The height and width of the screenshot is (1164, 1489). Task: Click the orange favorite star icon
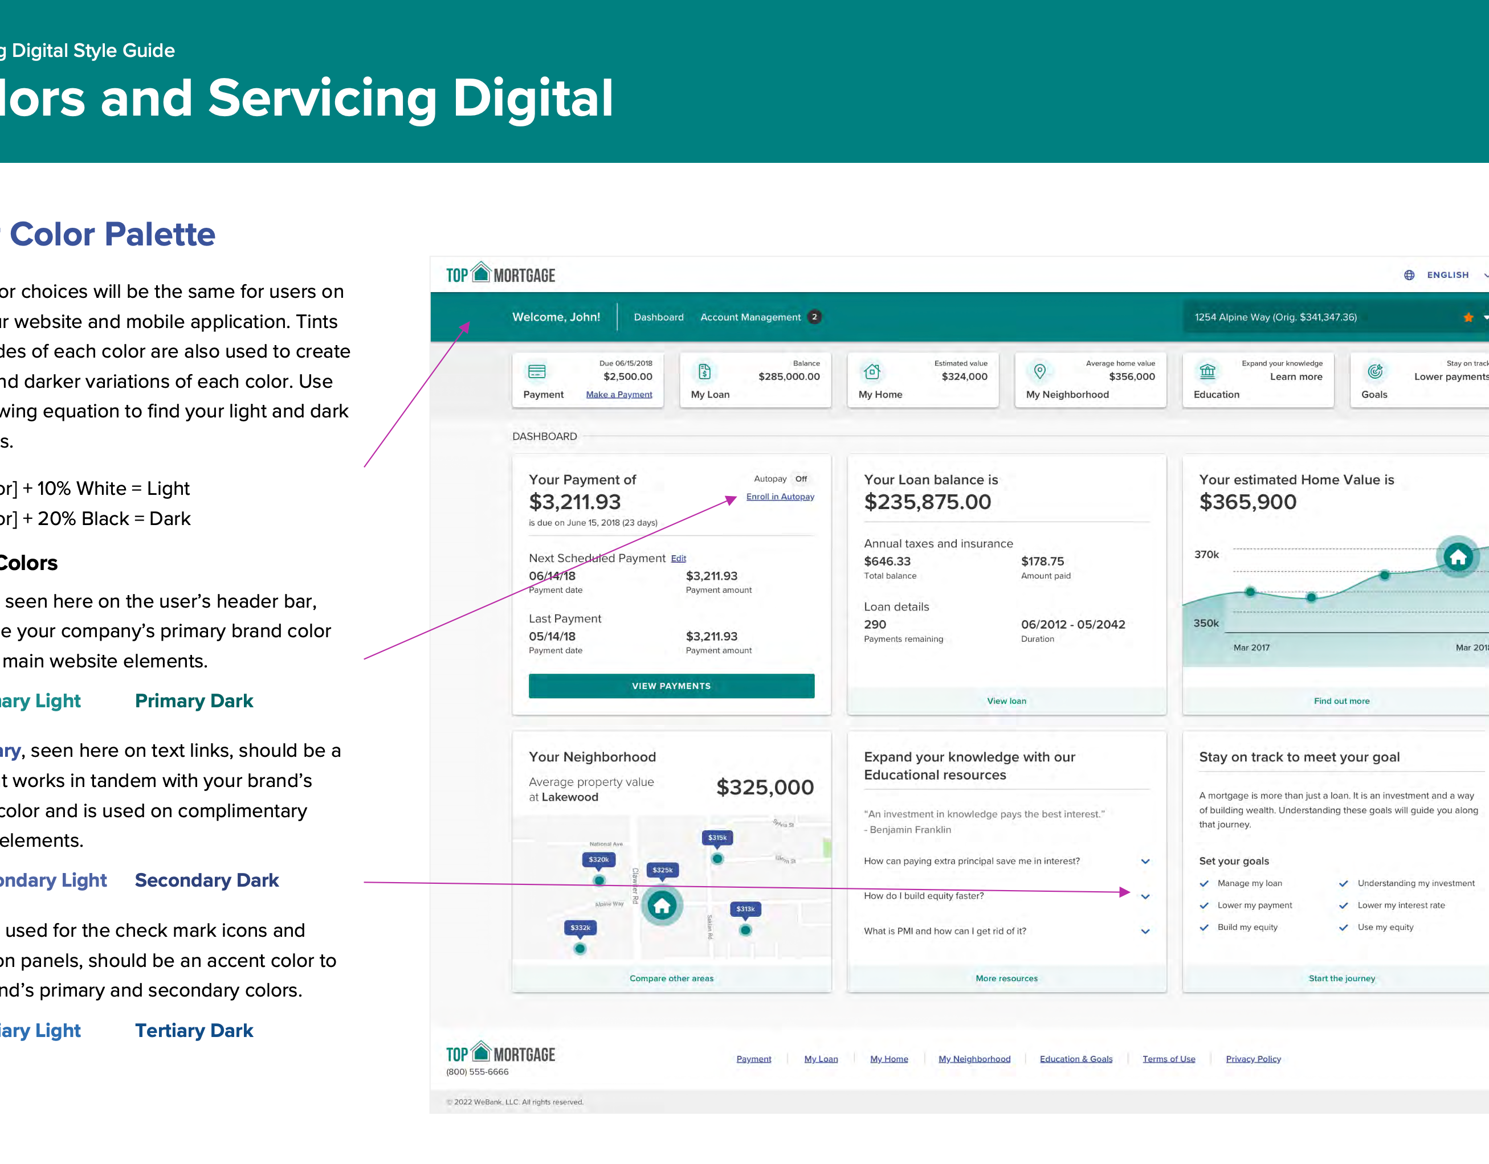(1468, 318)
